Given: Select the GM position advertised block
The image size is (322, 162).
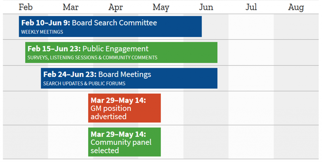Looking at the screenshot, I should (125, 108).
